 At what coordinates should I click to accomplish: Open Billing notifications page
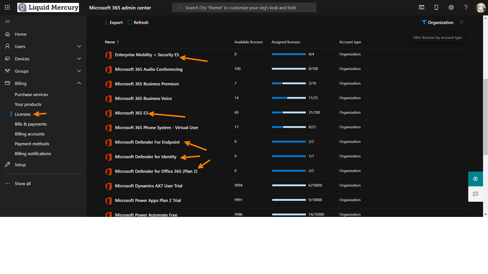33,154
